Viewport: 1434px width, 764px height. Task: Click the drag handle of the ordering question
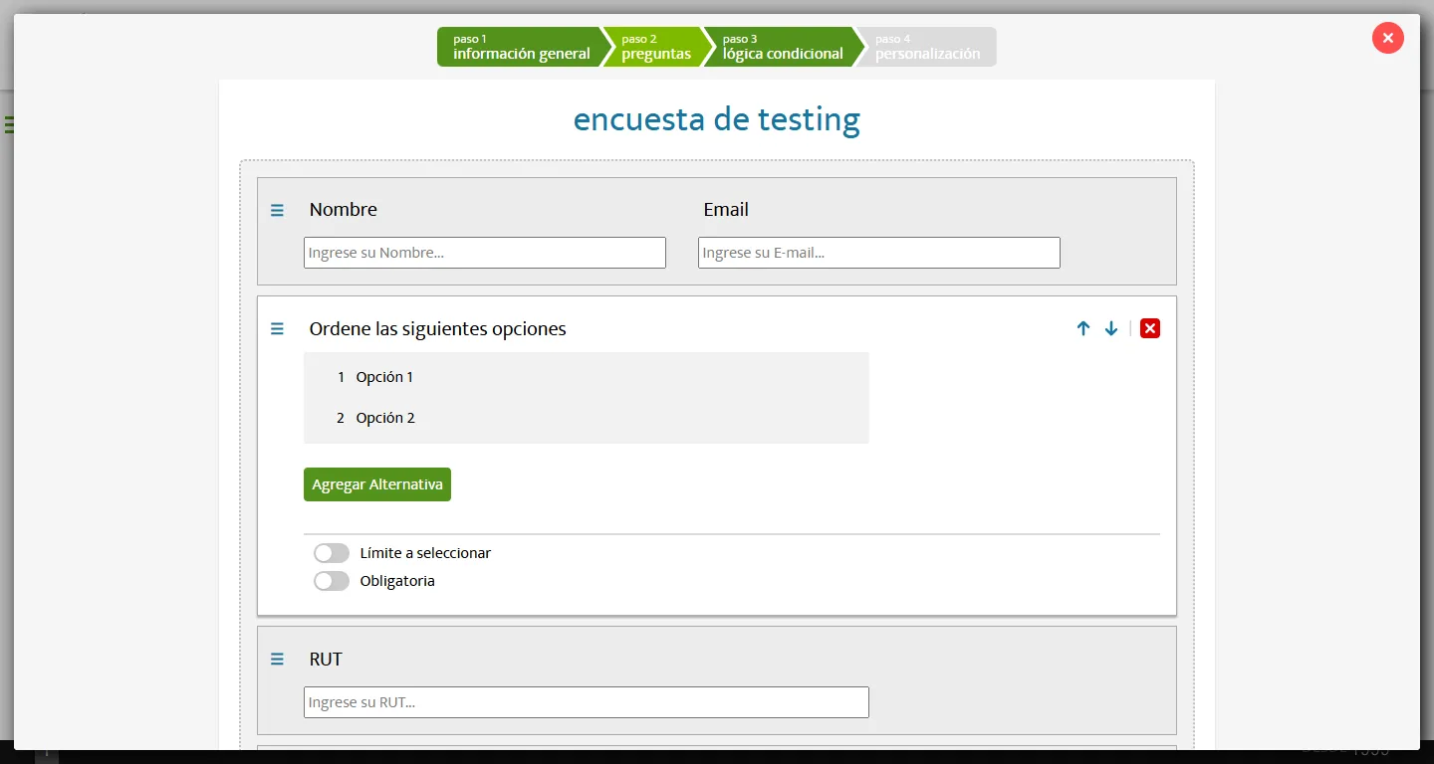click(x=277, y=328)
